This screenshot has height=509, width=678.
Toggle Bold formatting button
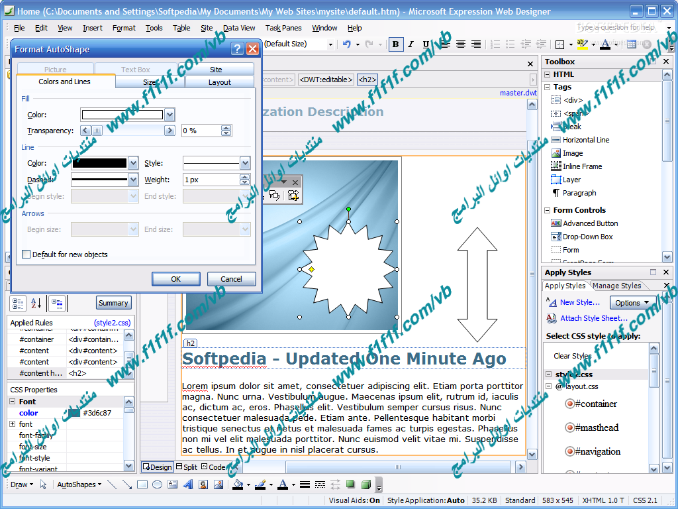[x=396, y=44]
